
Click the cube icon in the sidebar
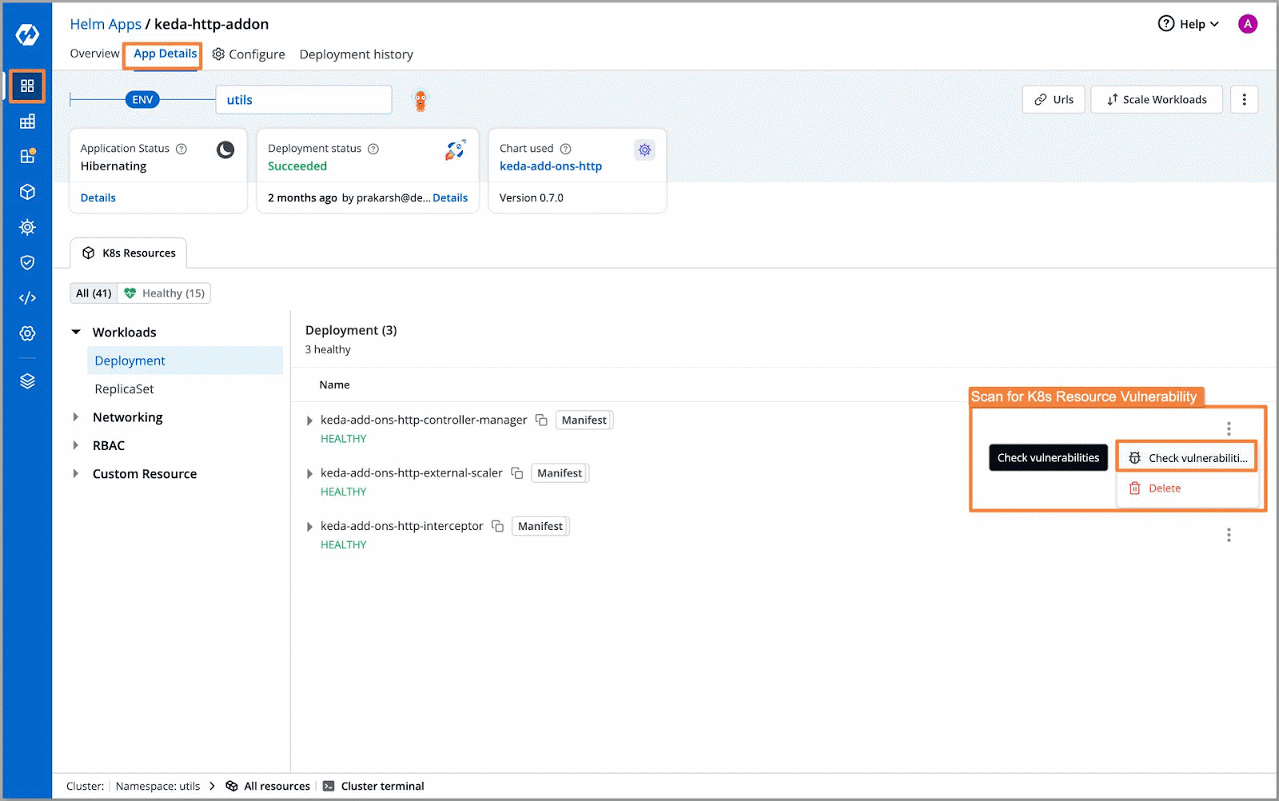coord(27,192)
